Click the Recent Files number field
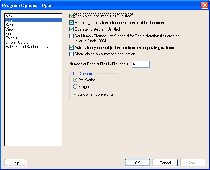The image size is (210, 170). (x=140, y=64)
